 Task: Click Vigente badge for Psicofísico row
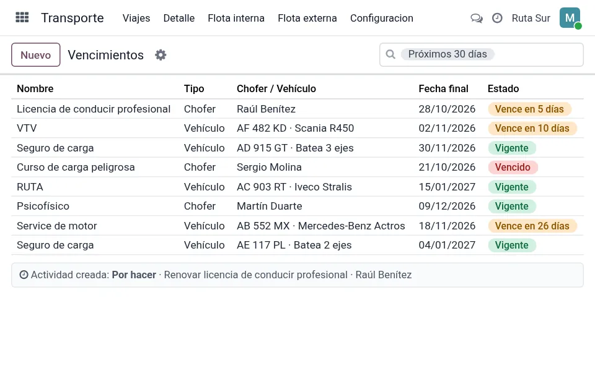click(x=511, y=207)
